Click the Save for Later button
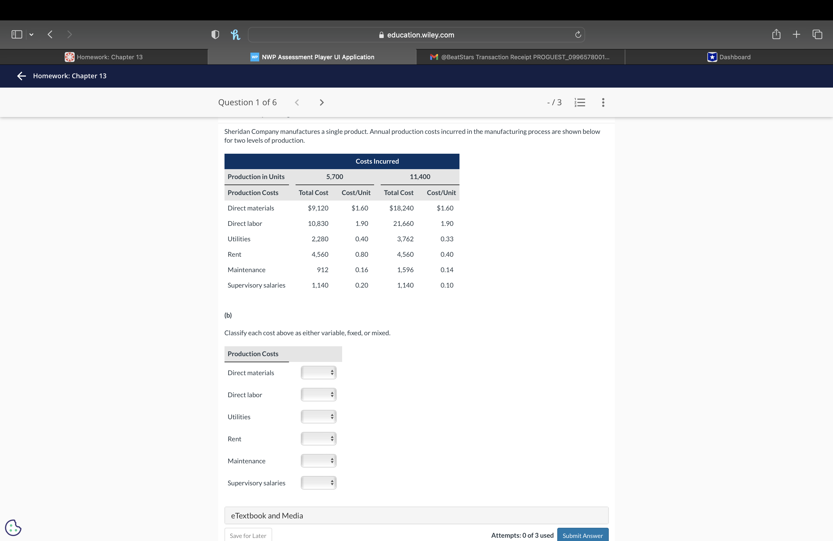 [248, 535]
